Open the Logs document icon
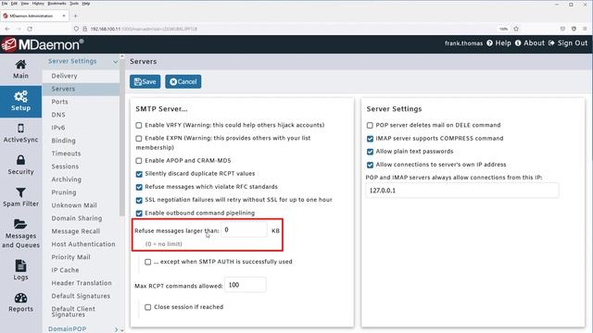The width and height of the screenshot is (593, 333). [x=20, y=265]
